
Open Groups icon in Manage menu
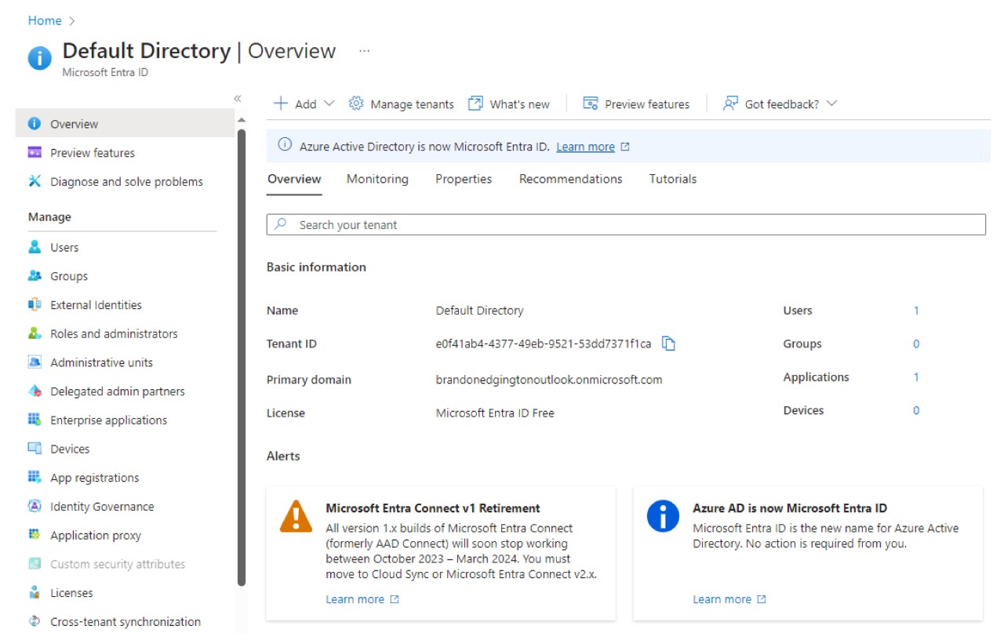pyautogui.click(x=35, y=276)
